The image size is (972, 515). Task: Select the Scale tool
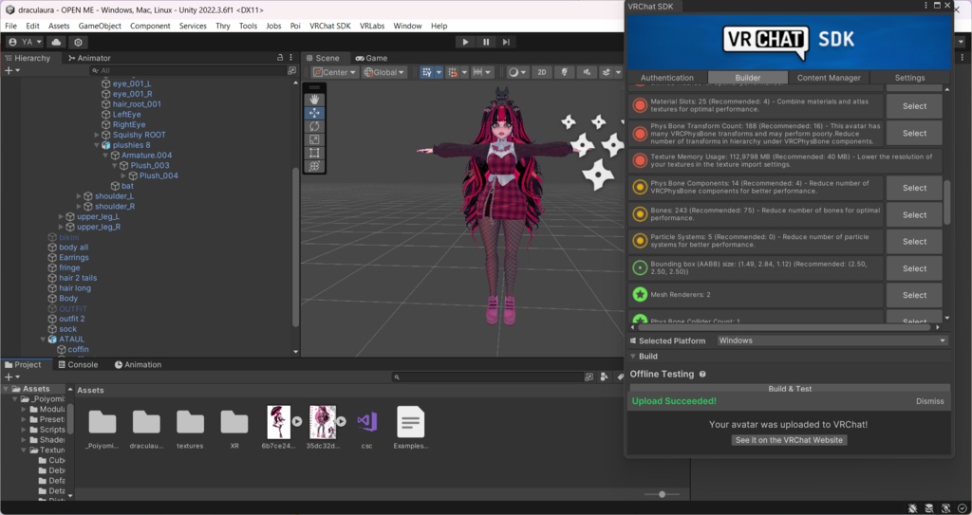(x=314, y=139)
